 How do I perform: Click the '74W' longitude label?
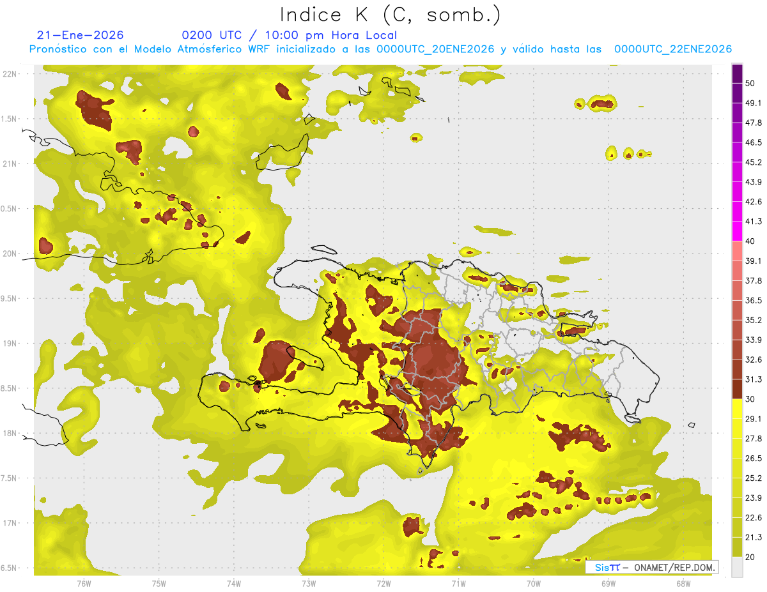click(x=233, y=583)
